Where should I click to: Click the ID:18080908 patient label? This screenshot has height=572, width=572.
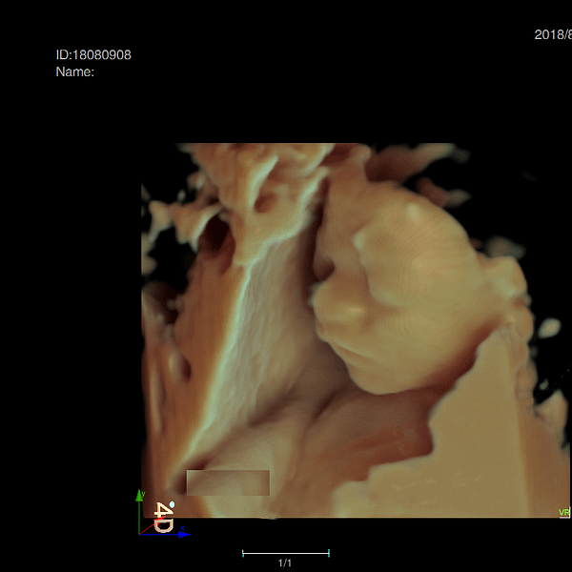[x=93, y=54]
